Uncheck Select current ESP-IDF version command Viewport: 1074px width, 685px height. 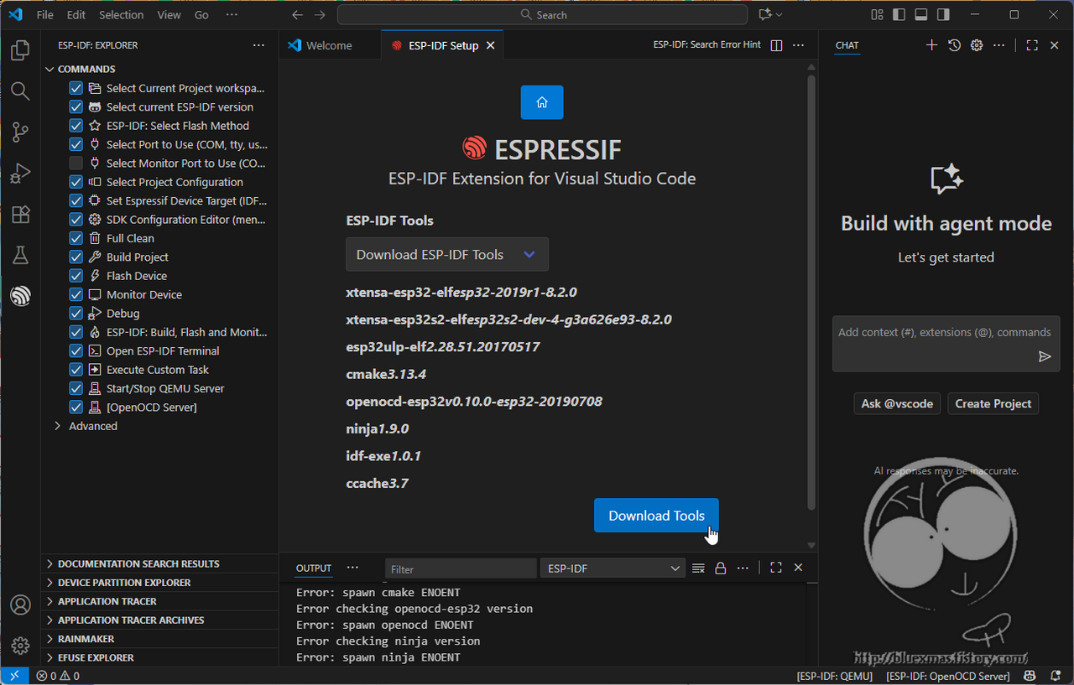click(x=76, y=106)
